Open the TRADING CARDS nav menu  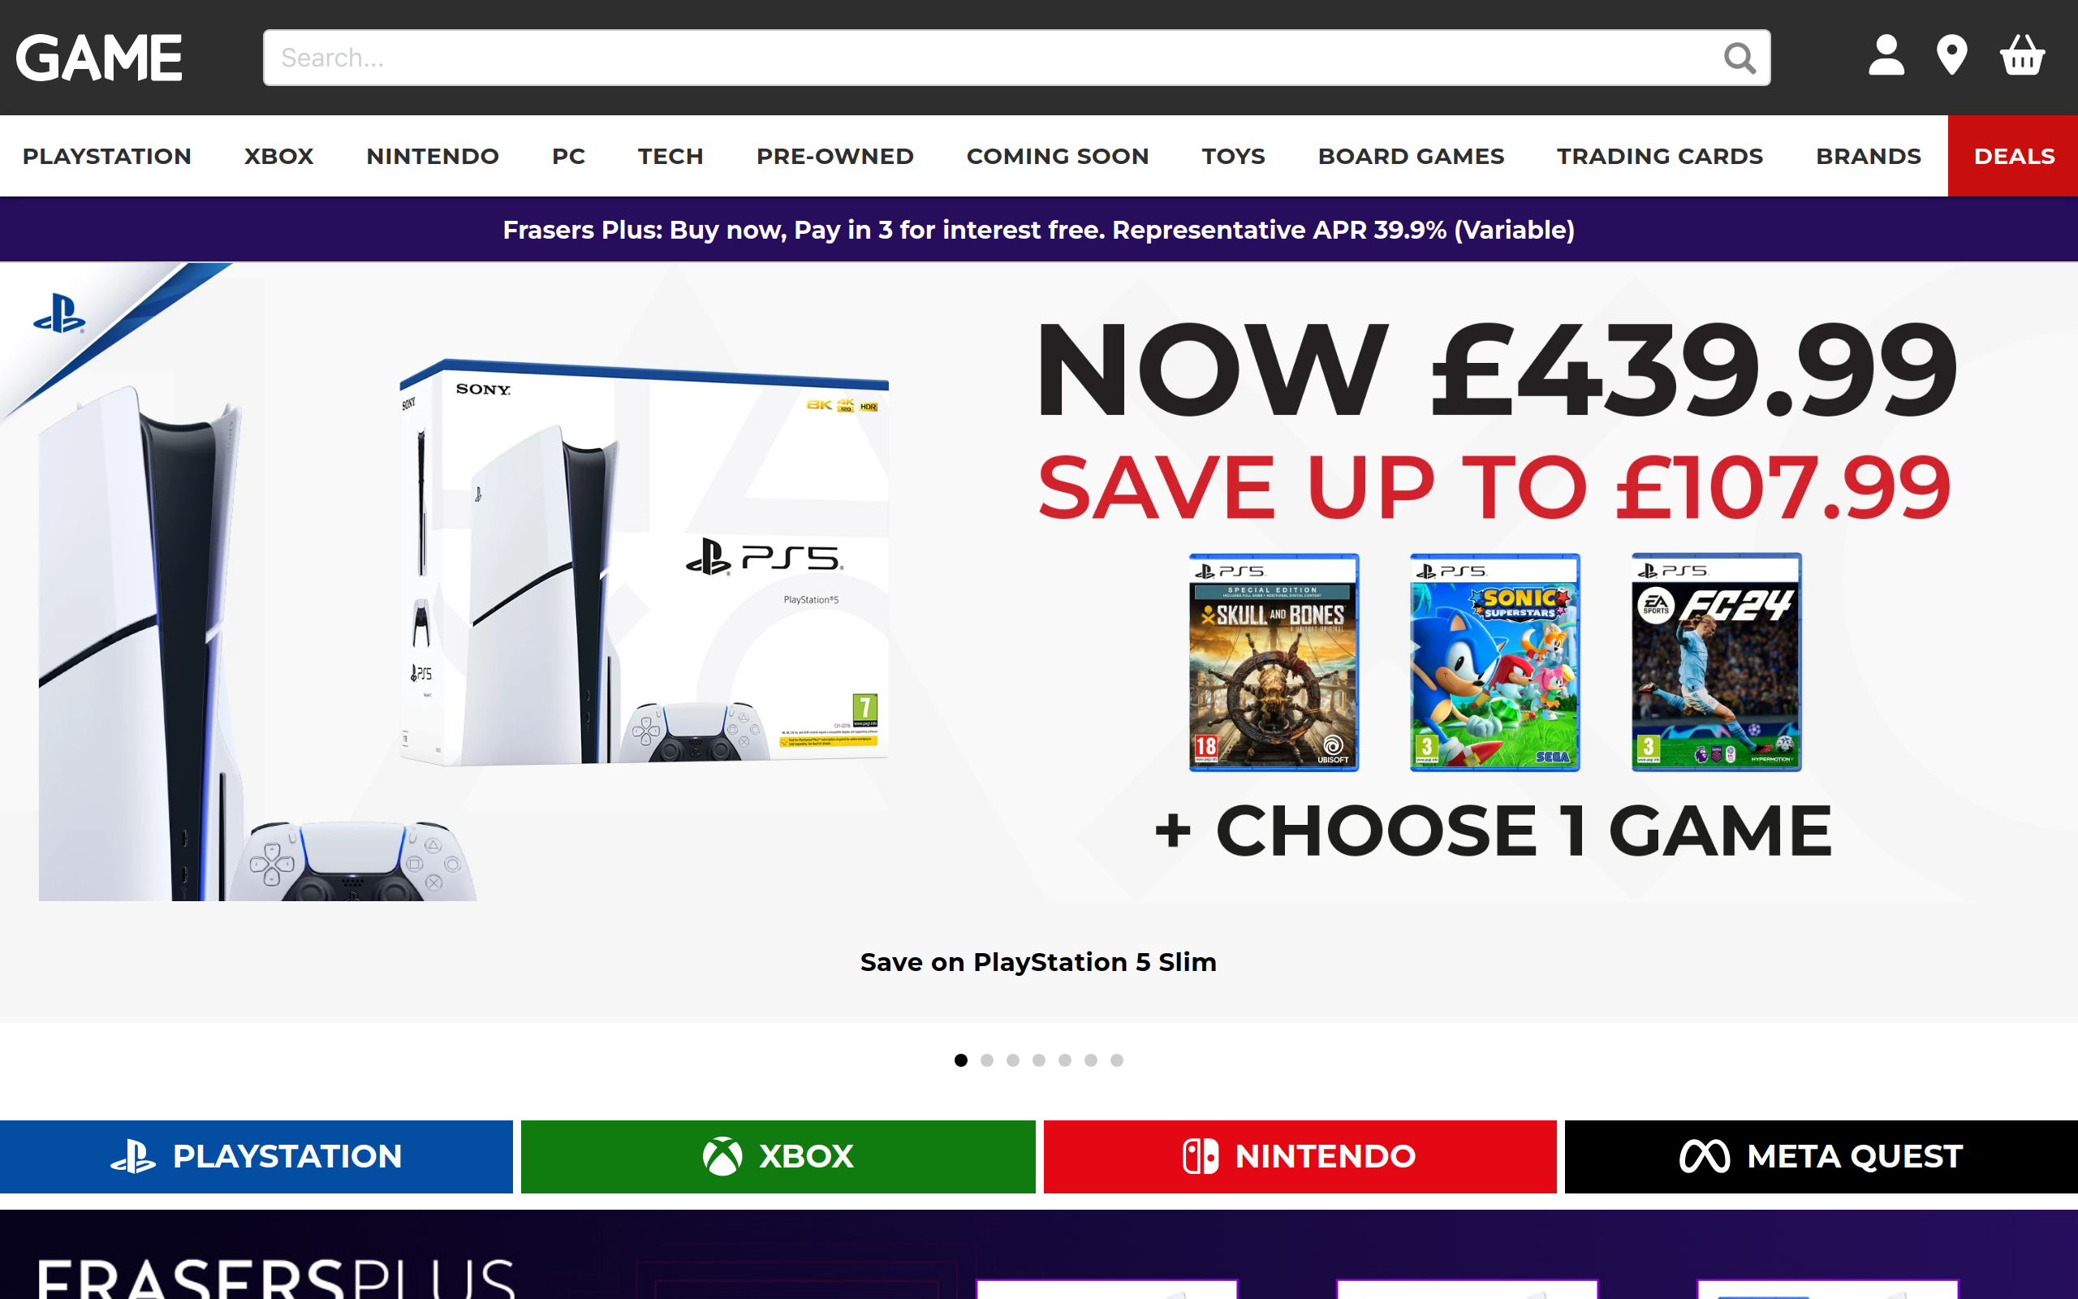click(1659, 157)
